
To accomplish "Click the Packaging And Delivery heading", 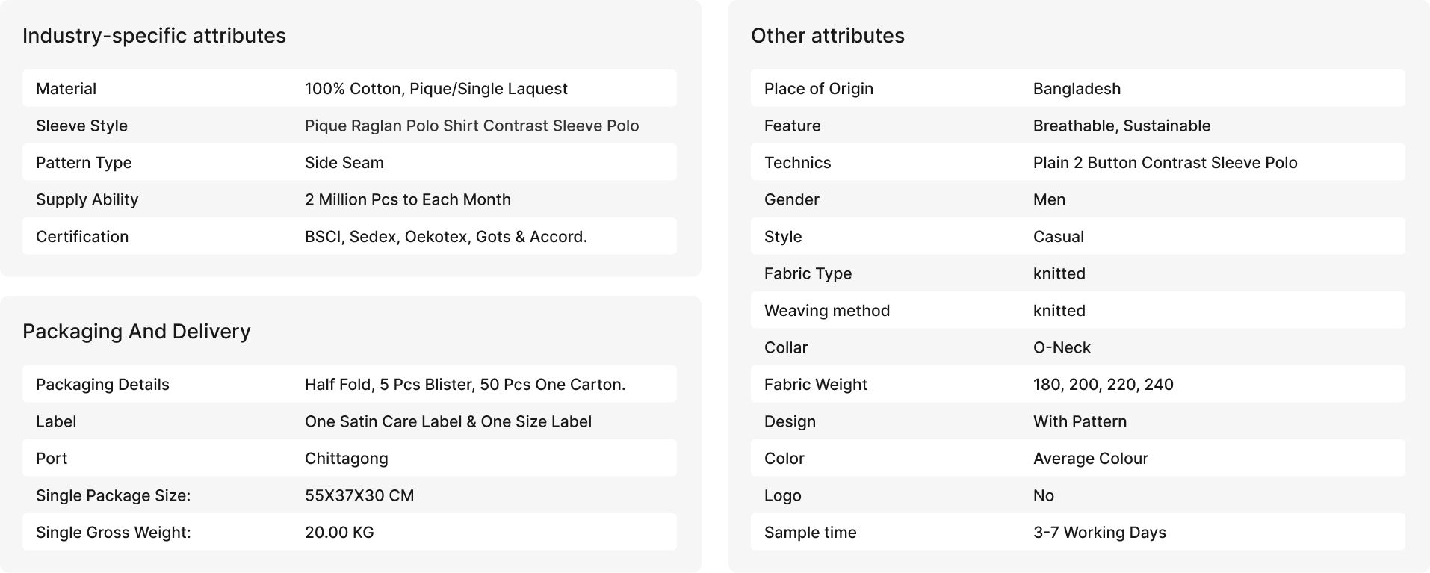I will [137, 332].
